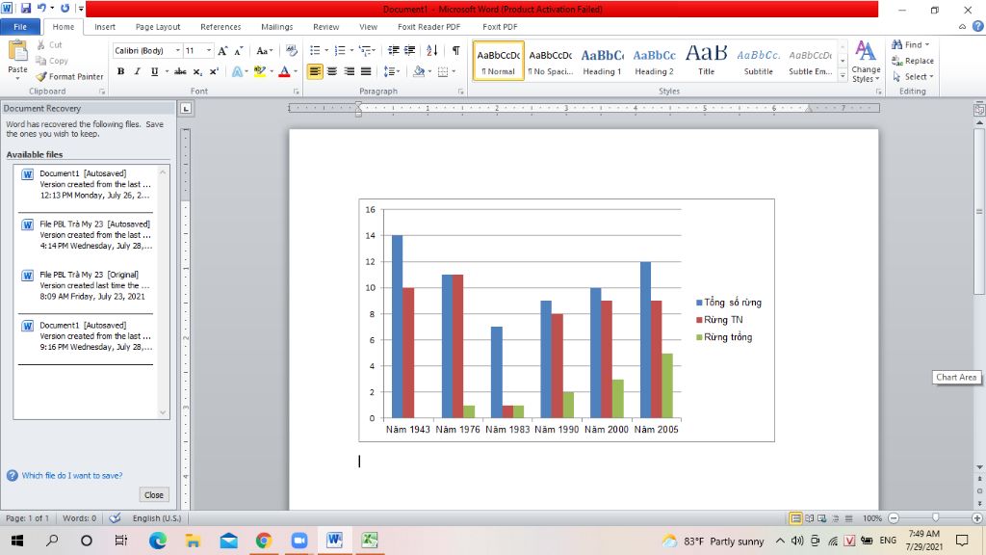Open Microsoft Edge from taskbar

click(158, 541)
